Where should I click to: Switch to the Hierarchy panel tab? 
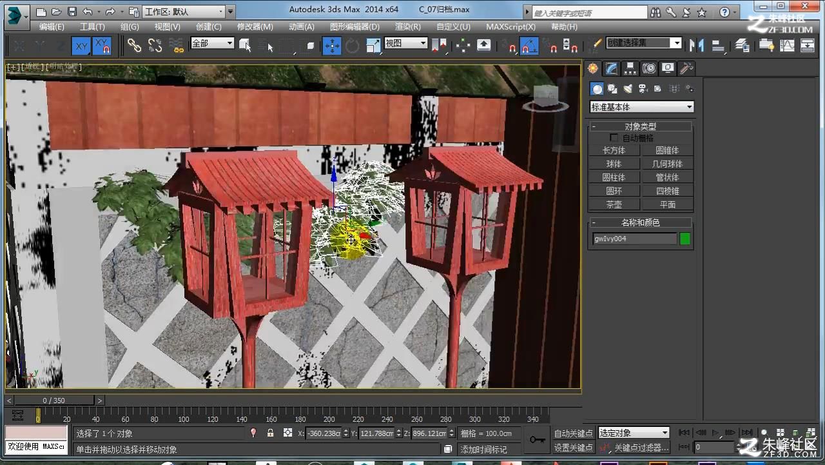pos(630,68)
